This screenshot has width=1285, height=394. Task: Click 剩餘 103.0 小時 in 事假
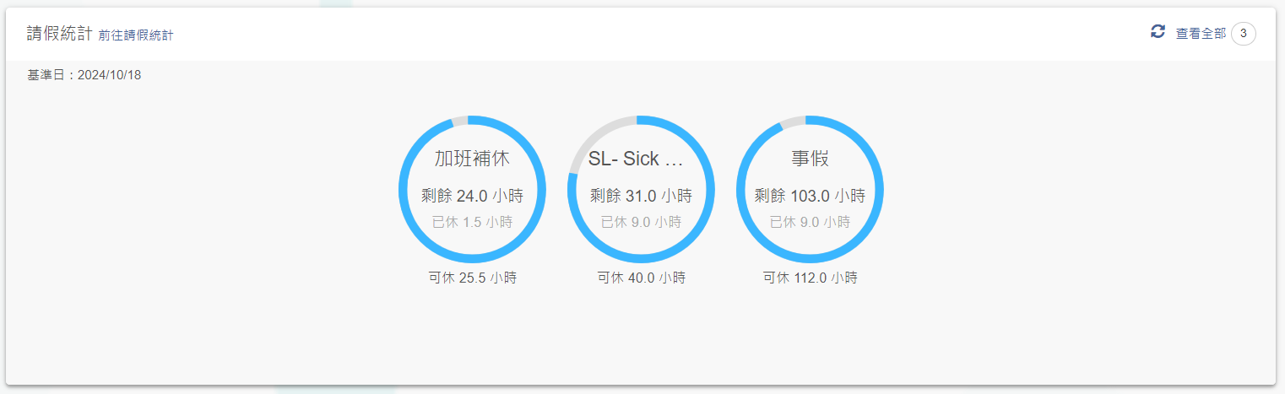pyautogui.click(x=810, y=196)
